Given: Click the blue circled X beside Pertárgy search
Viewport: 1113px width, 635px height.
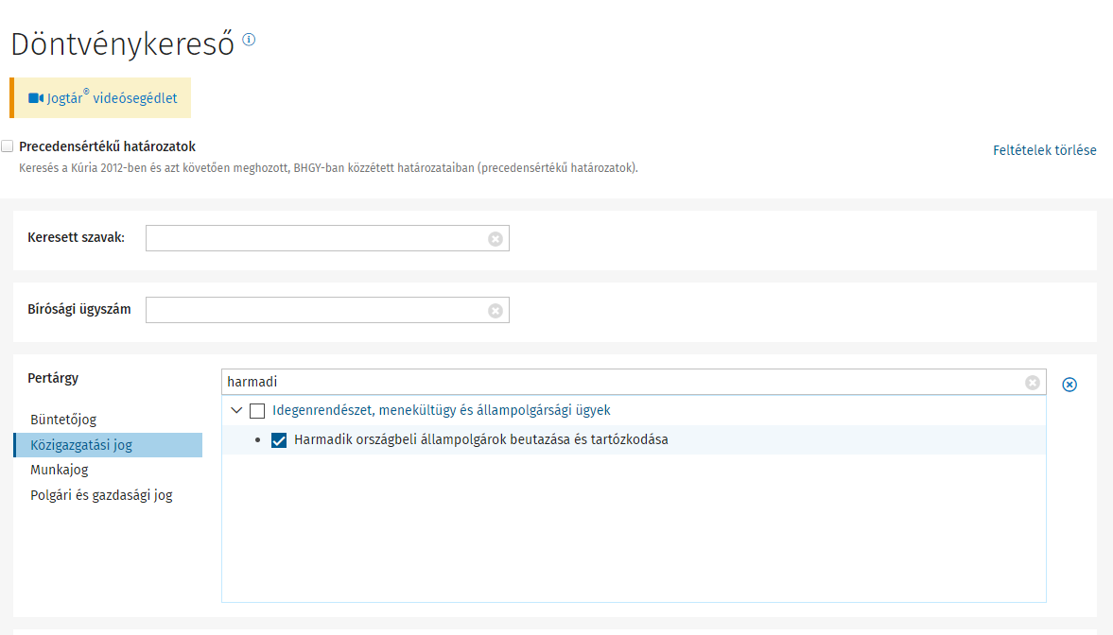Looking at the screenshot, I should point(1070,385).
